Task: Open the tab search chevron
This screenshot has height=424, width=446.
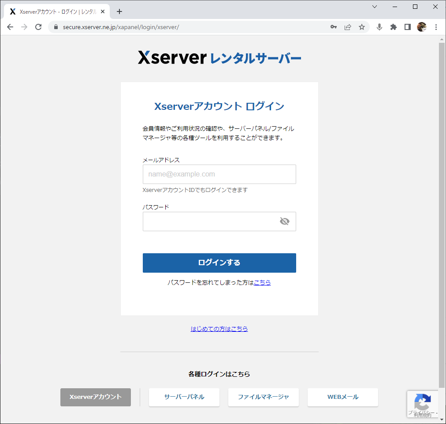Action: click(x=375, y=7)
